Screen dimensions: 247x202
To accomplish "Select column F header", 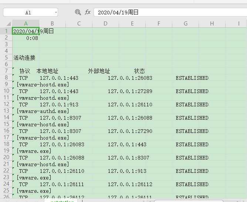I will 159,24.
